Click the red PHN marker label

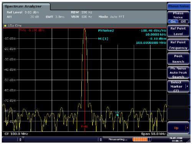[x=84, y=126]
